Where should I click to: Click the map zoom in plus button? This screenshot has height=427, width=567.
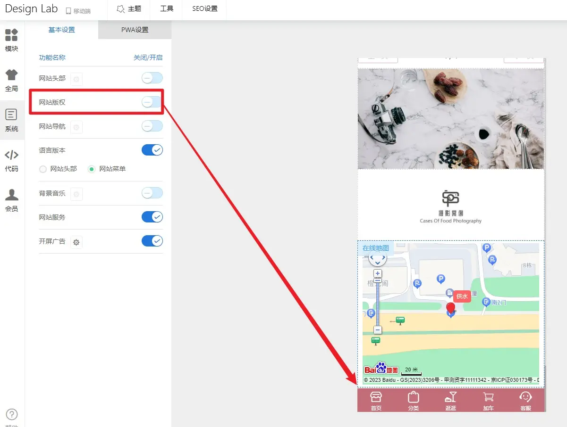coord(377,274)
